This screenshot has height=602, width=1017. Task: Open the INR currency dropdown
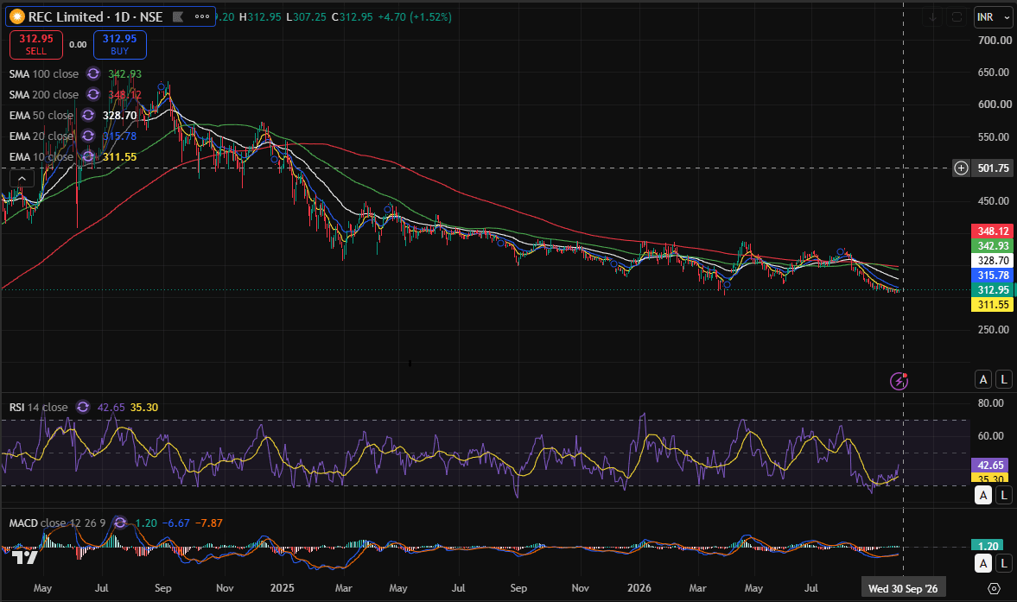(x=994, y=17)
